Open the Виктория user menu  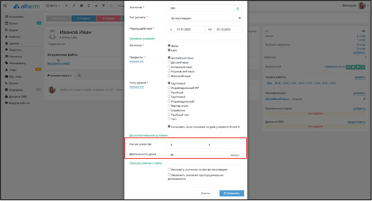tap(355, 5)
